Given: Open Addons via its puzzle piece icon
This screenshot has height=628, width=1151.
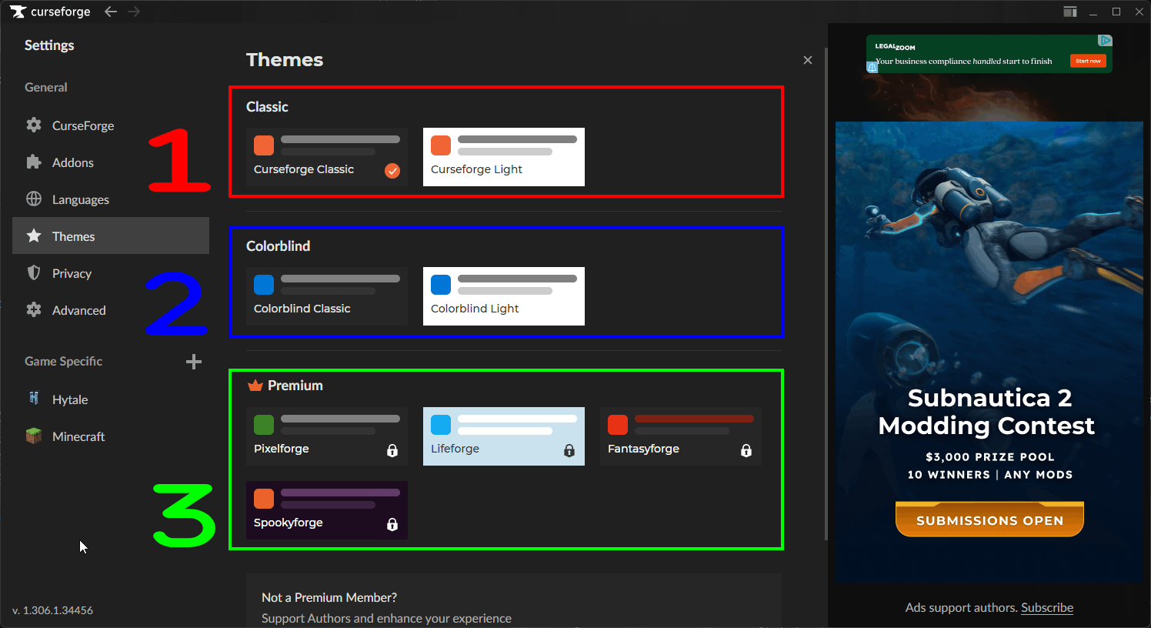Looking at the screenshot, I should point(34,162).
